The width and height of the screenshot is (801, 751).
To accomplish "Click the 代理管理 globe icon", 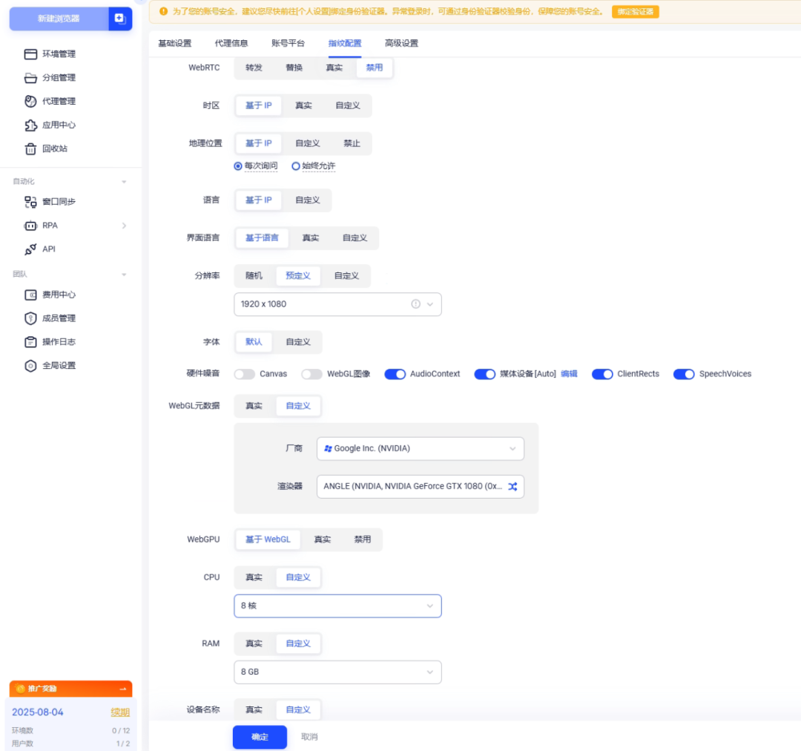I will point(30,102).
